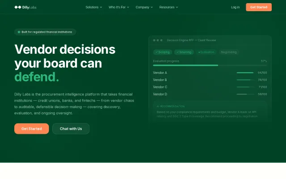Open the Who It's For menu
Screen dimensions: 286x179
119,7
